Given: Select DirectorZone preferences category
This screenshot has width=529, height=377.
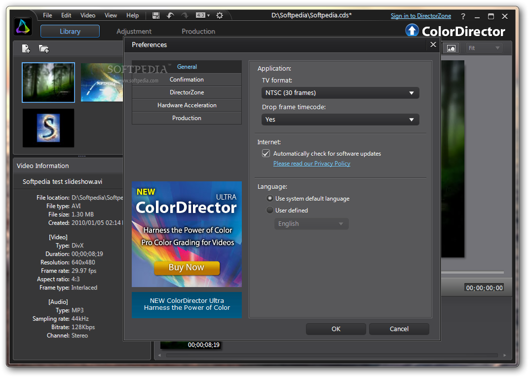Looking at the screenshot, I should 187,92.
